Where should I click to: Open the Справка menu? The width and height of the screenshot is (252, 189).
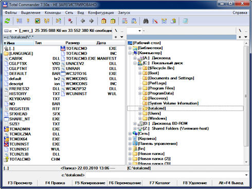(240, 13)
